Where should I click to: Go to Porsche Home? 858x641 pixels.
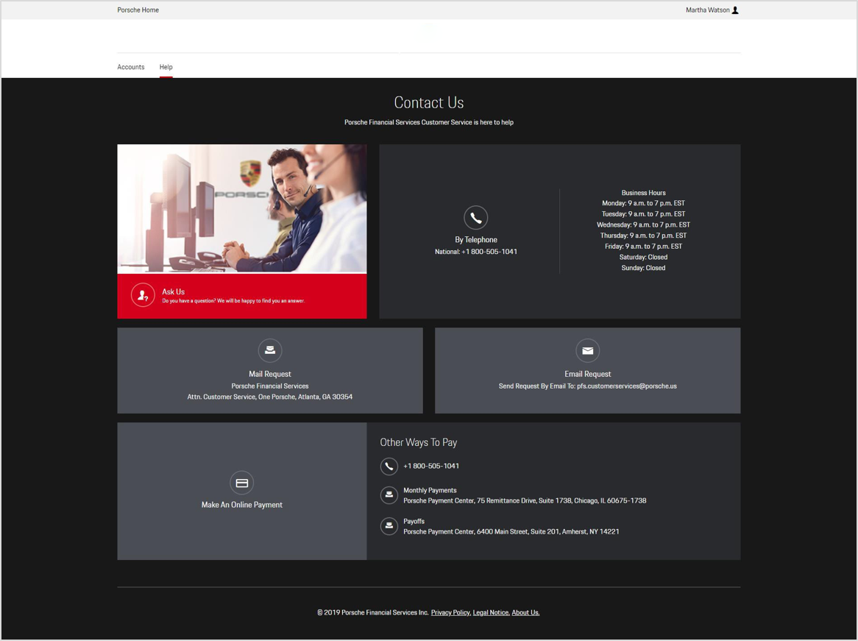[138, 10]
